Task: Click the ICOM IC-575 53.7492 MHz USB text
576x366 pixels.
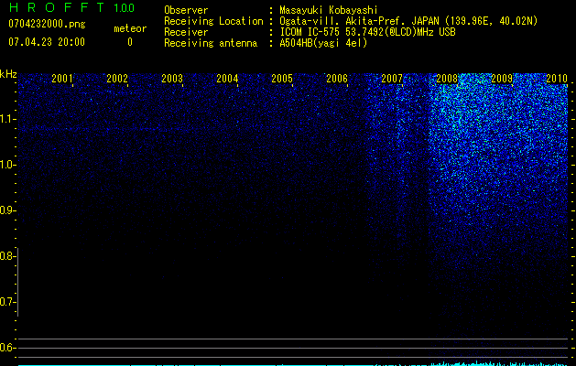Action: (367, 32)
